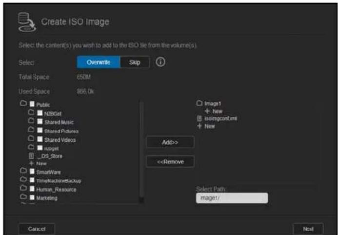
Task: Expand the Shared Music folder icon
Action: (31, 121)
